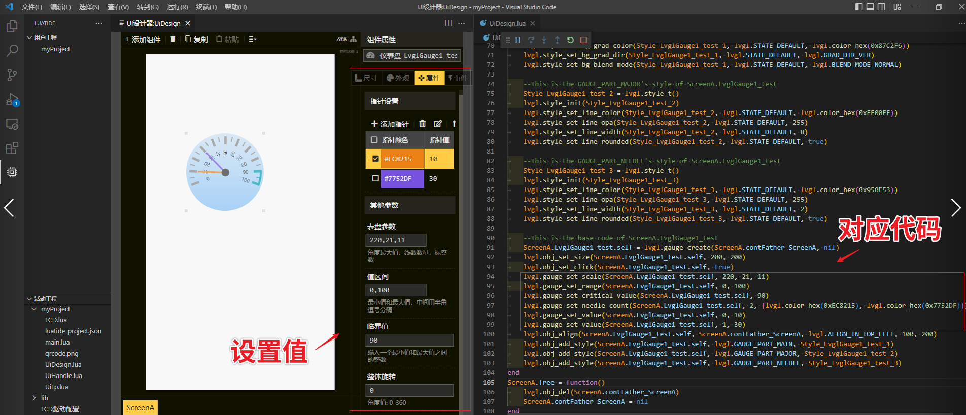Click the 临界值 input field

point(409,340)
